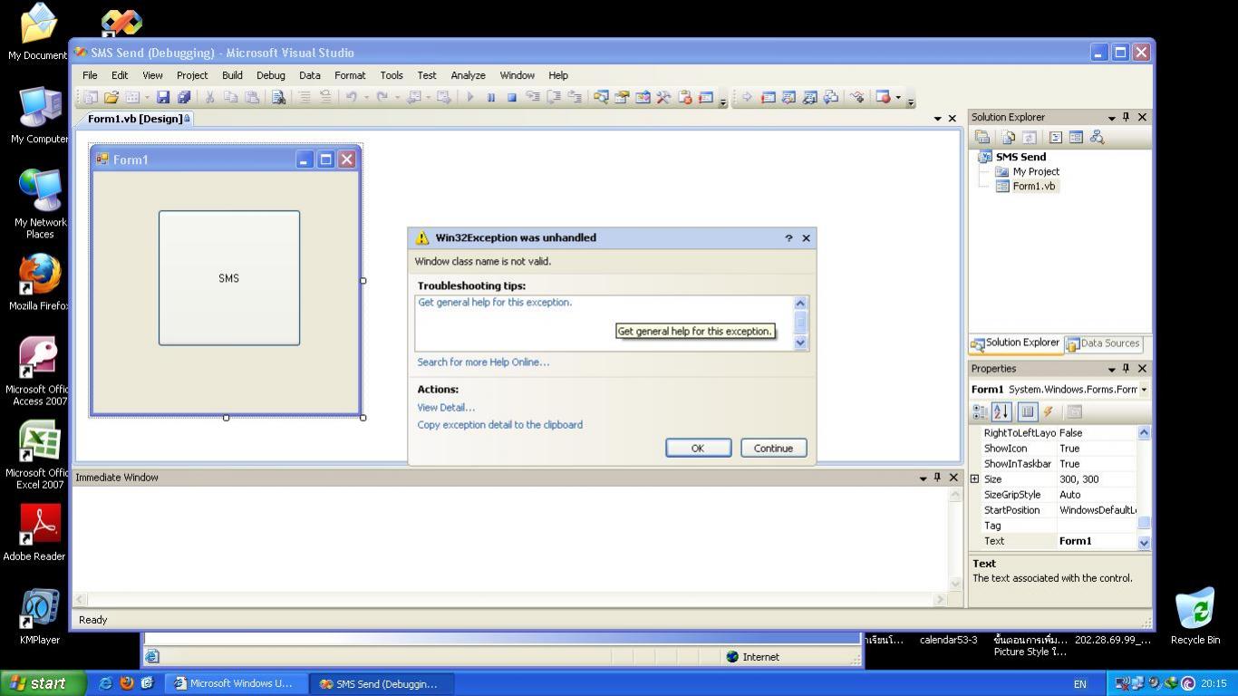Open View Detail link in the exception dialog
The image size is (1238, 696).
coord(445,407)
